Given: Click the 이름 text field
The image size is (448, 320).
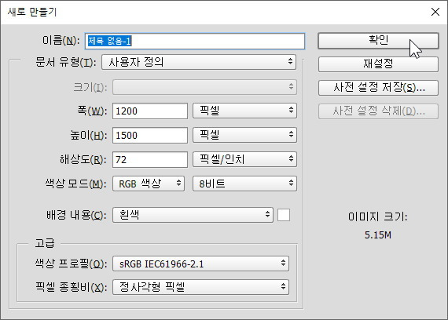Looking at the screenshot, I should (x=195, y=41).
